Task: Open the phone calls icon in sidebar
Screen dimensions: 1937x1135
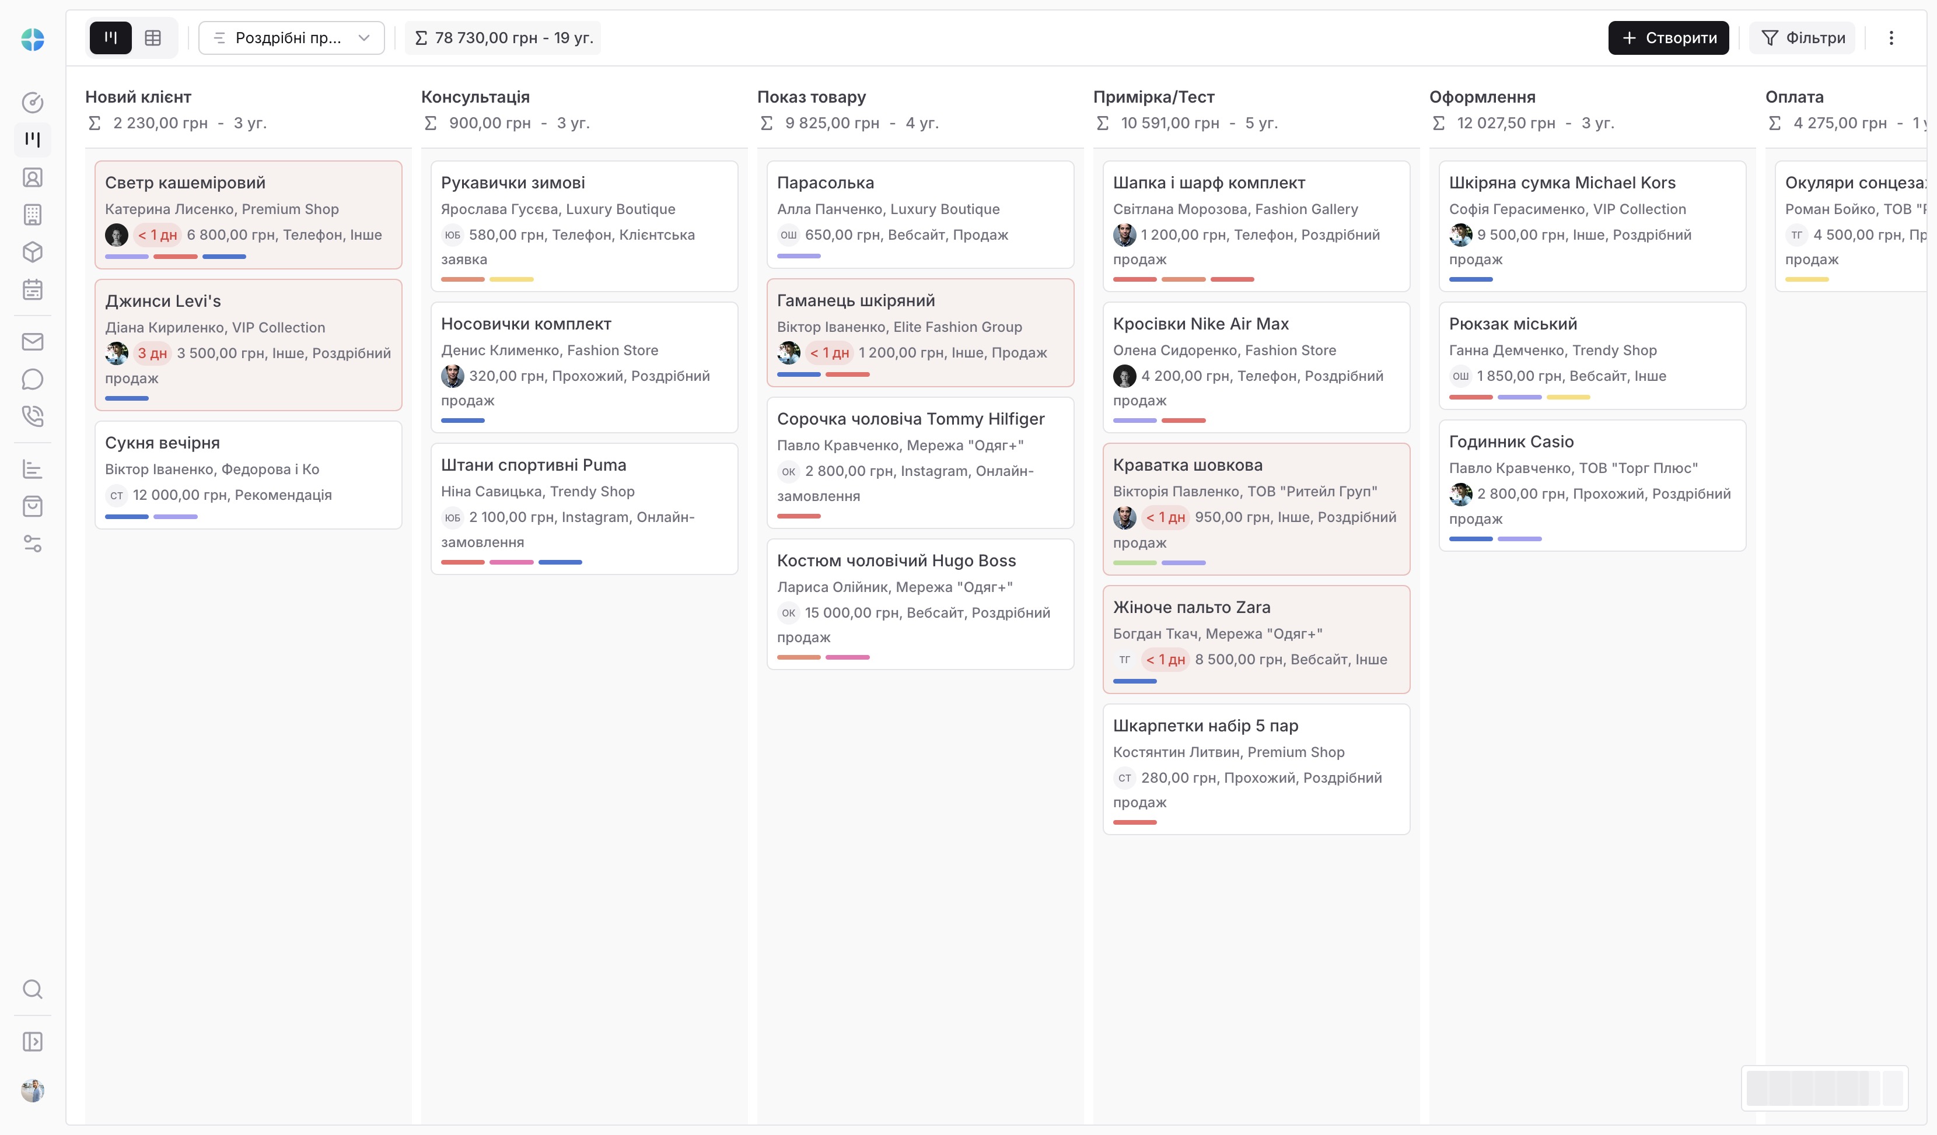Action: coord(32,416)
